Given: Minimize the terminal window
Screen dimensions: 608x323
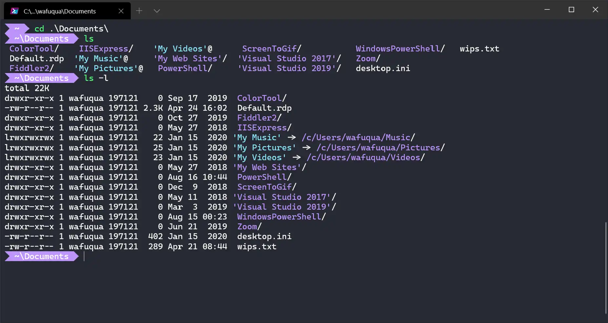Looking at the screenshot, I should [547, 10].
